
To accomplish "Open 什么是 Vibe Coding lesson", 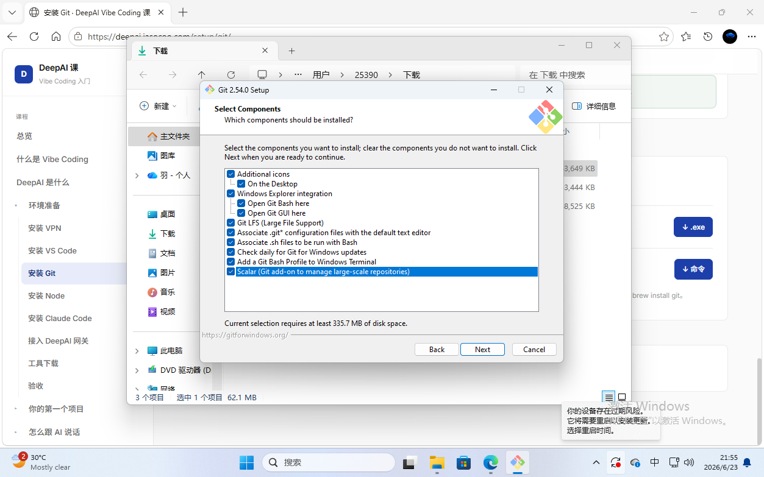I will pos(52,160).
